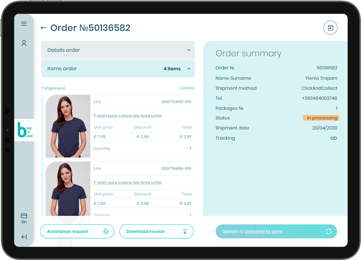Open the user profile icon
This screenshot has height=260, width=361.
[24, 43]
